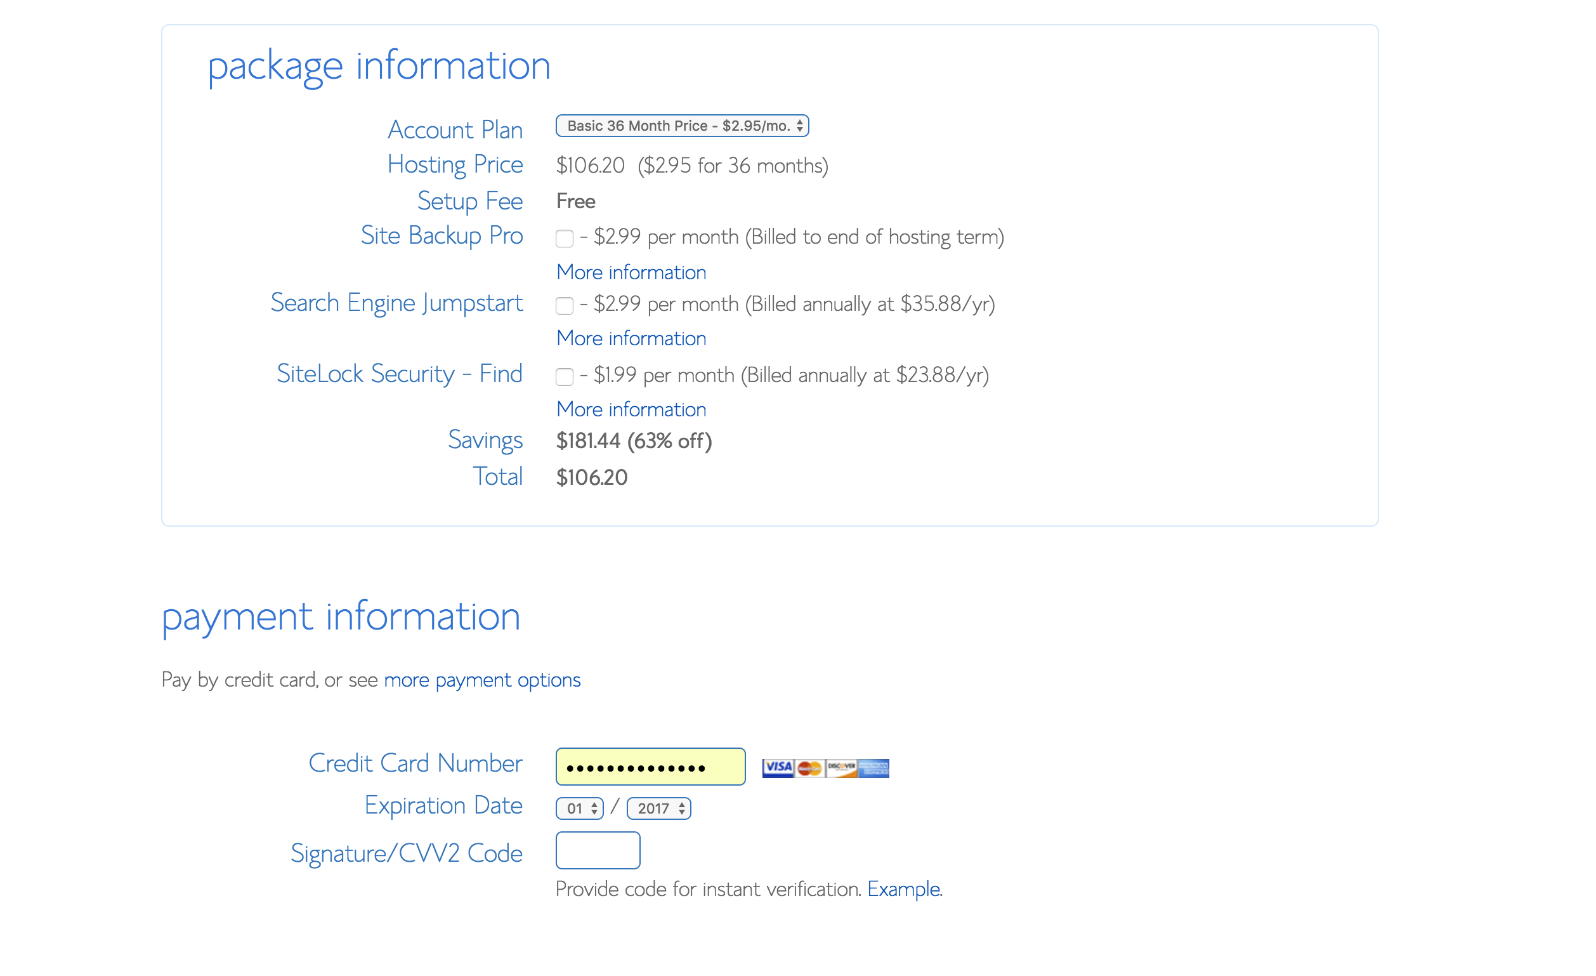View More information for SiteLock Security
The width and height of the screenshot is (1596, 976).
pyautogui.click(x=631, y=409)
